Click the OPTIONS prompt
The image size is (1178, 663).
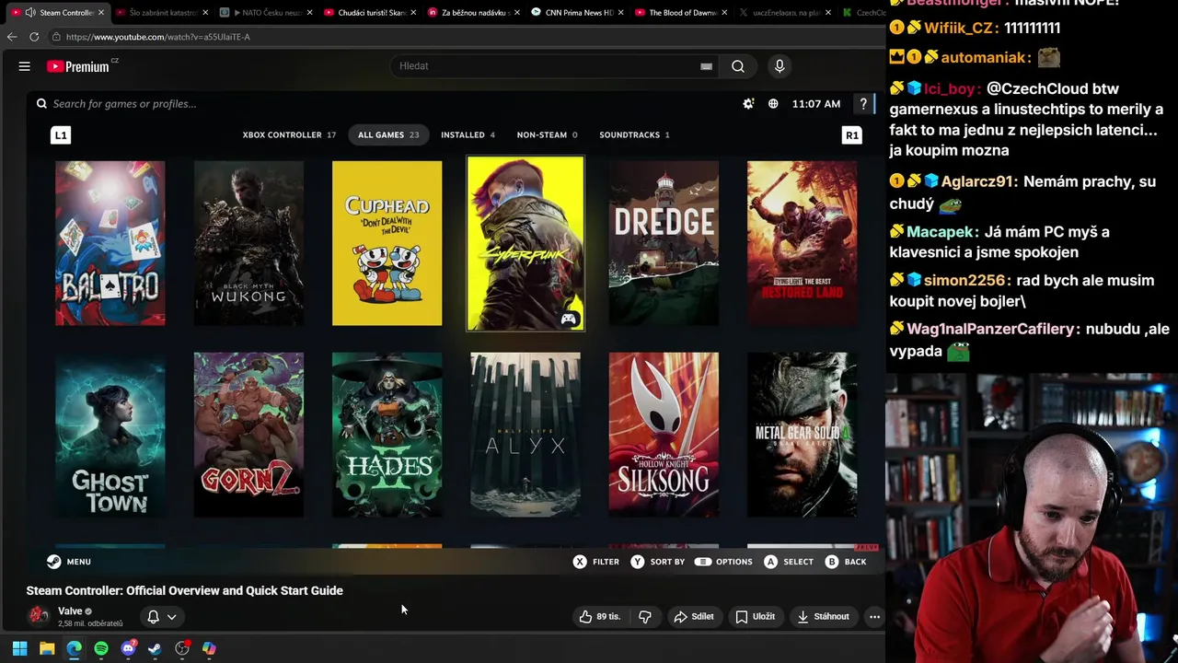click(723, 562)
